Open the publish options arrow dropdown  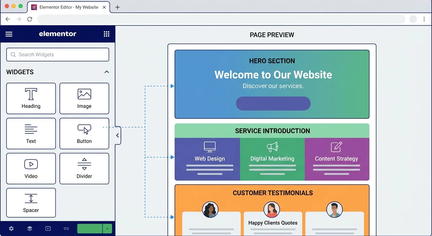click(x=107, y=229)
